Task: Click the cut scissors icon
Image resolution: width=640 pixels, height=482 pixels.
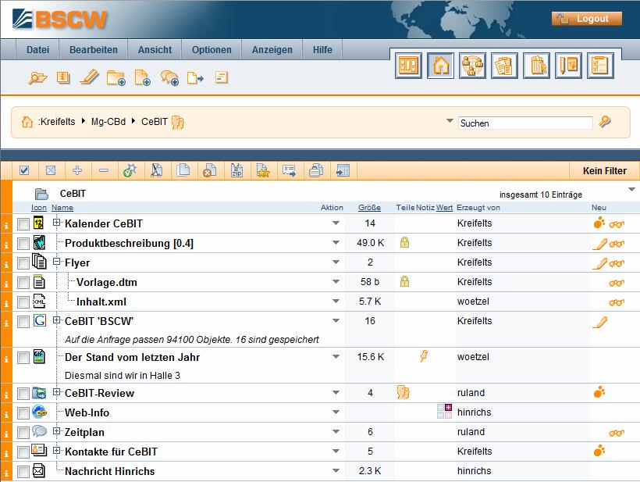Action: [x=157, y=170]
